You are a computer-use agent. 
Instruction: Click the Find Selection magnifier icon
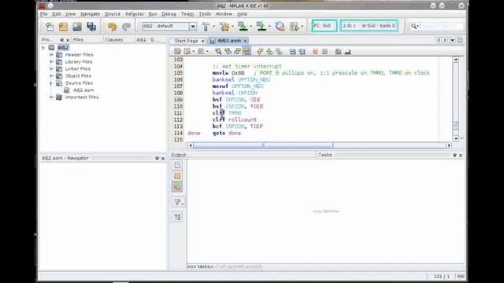(x=218, y=51)
